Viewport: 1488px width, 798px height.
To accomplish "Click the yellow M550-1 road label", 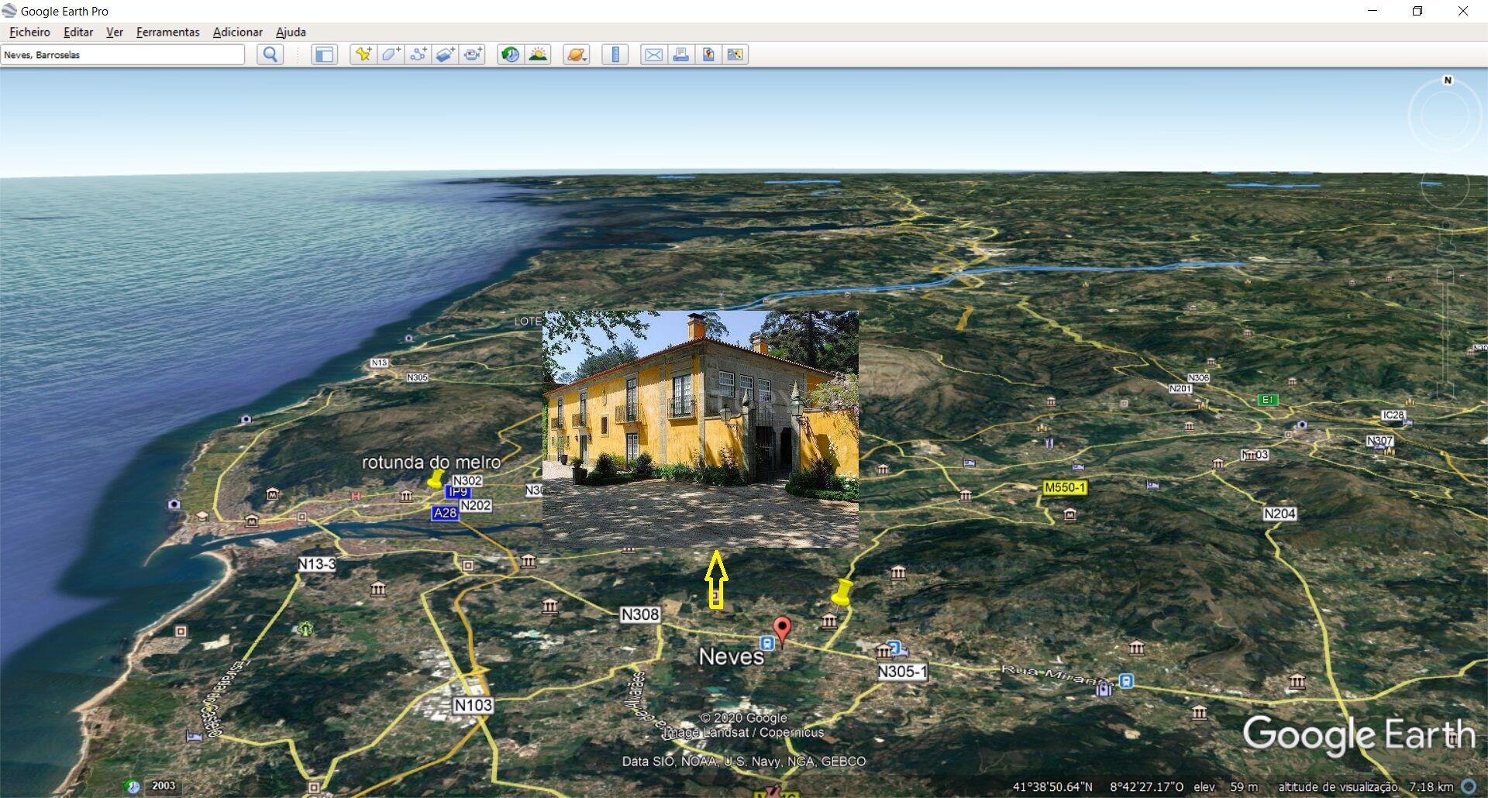I will pos(1065,487).
